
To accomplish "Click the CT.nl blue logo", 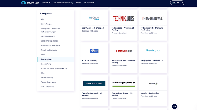I will pos(94,51).
